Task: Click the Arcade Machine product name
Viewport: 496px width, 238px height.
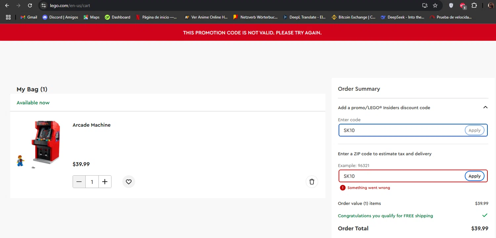Action: (x=92, y=125)
